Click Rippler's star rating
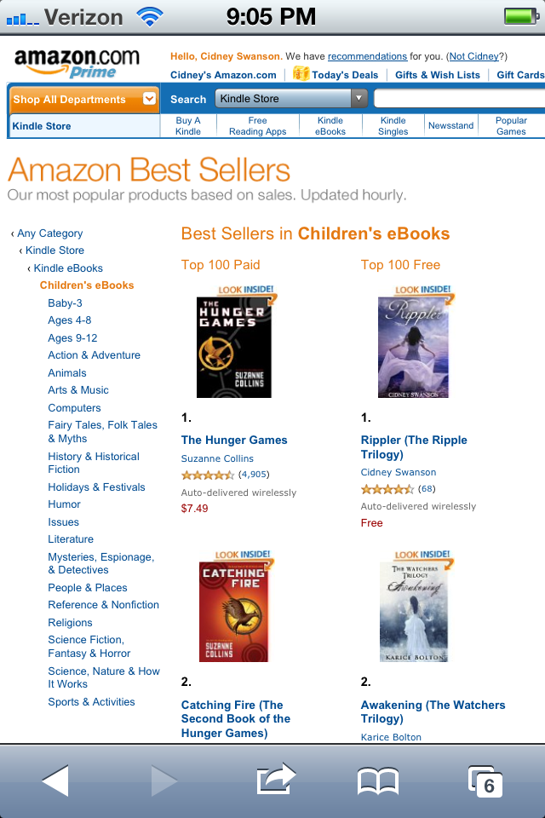Viewport: 545px width, 818px height. 387,489
